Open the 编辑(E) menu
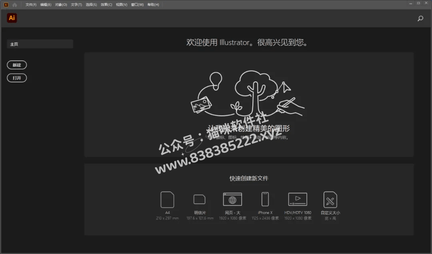This screenshot has width=432, height=254. 46,5
